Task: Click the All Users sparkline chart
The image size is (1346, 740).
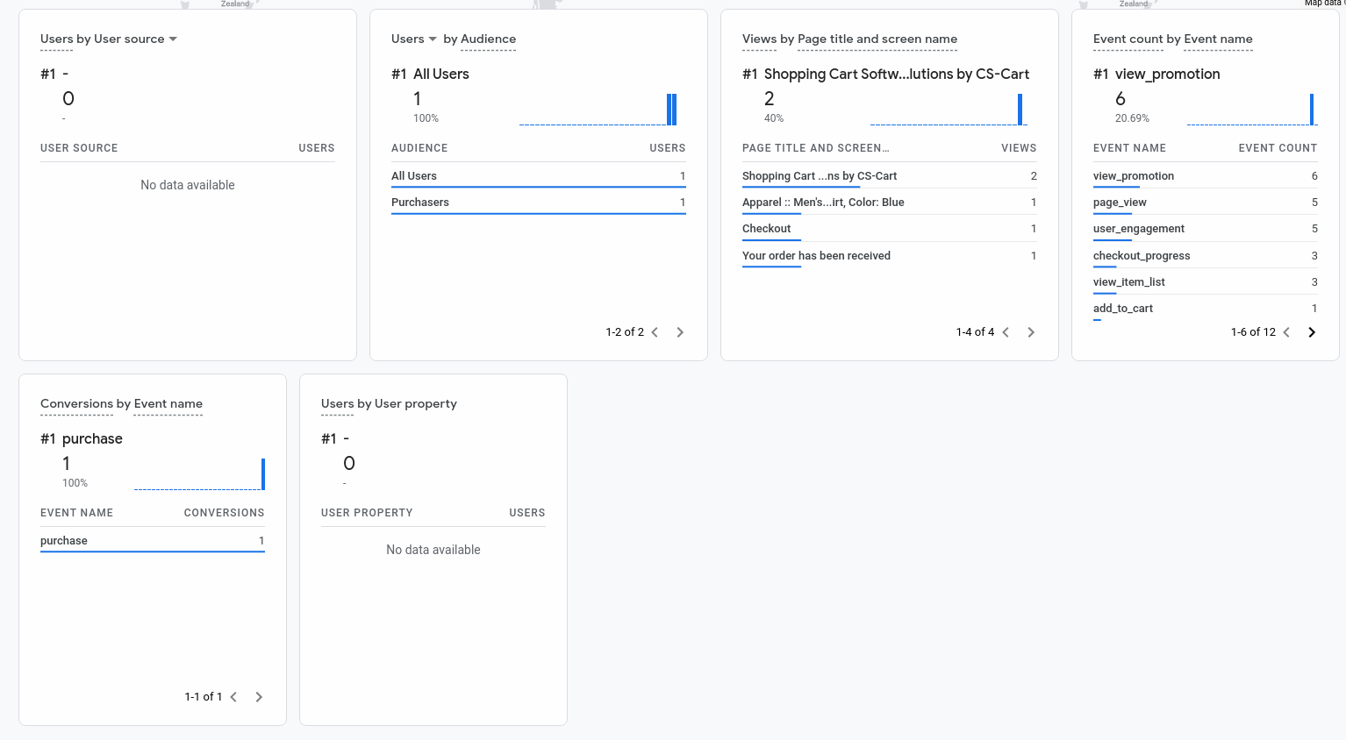Action: point(598,110)
